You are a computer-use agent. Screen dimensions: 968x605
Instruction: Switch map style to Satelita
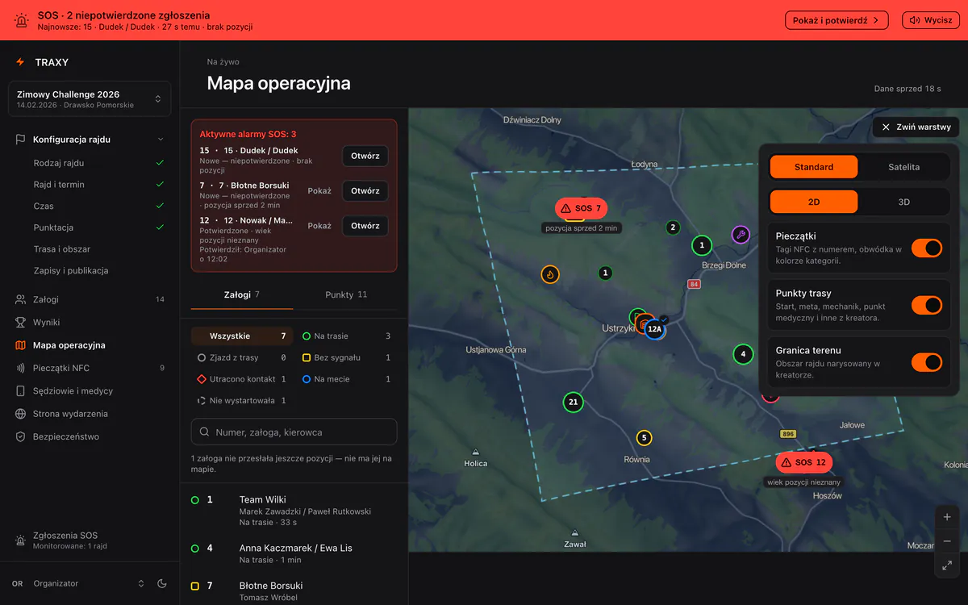click(903, 167)
